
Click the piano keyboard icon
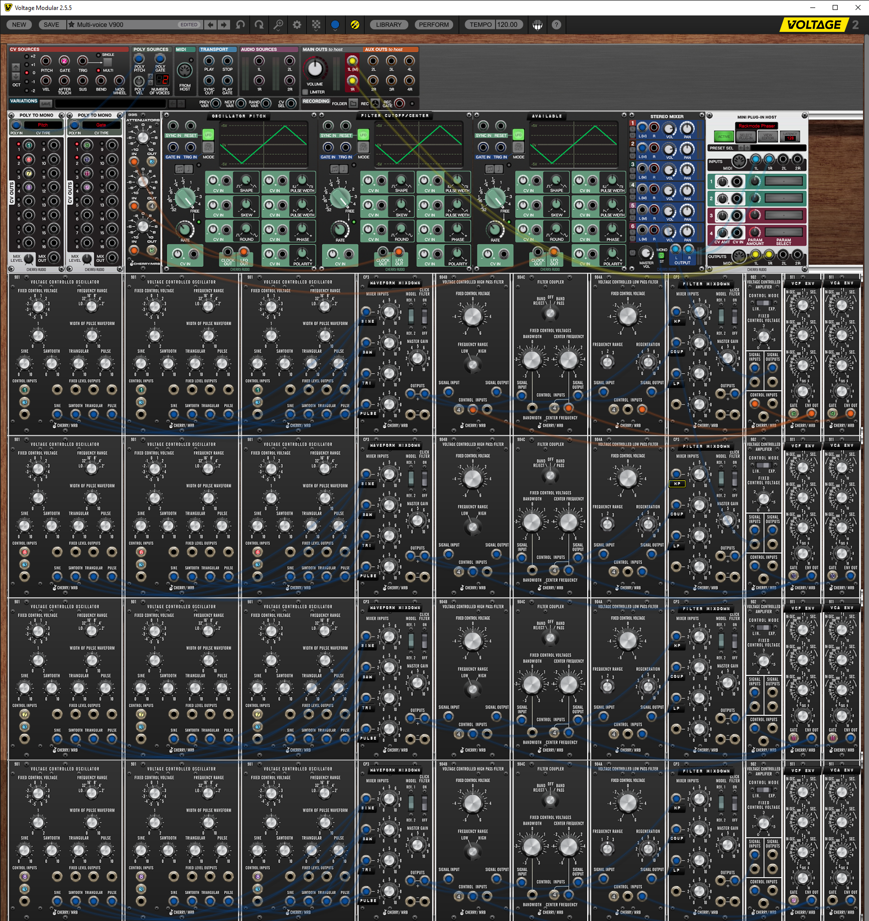coord(537,24)
